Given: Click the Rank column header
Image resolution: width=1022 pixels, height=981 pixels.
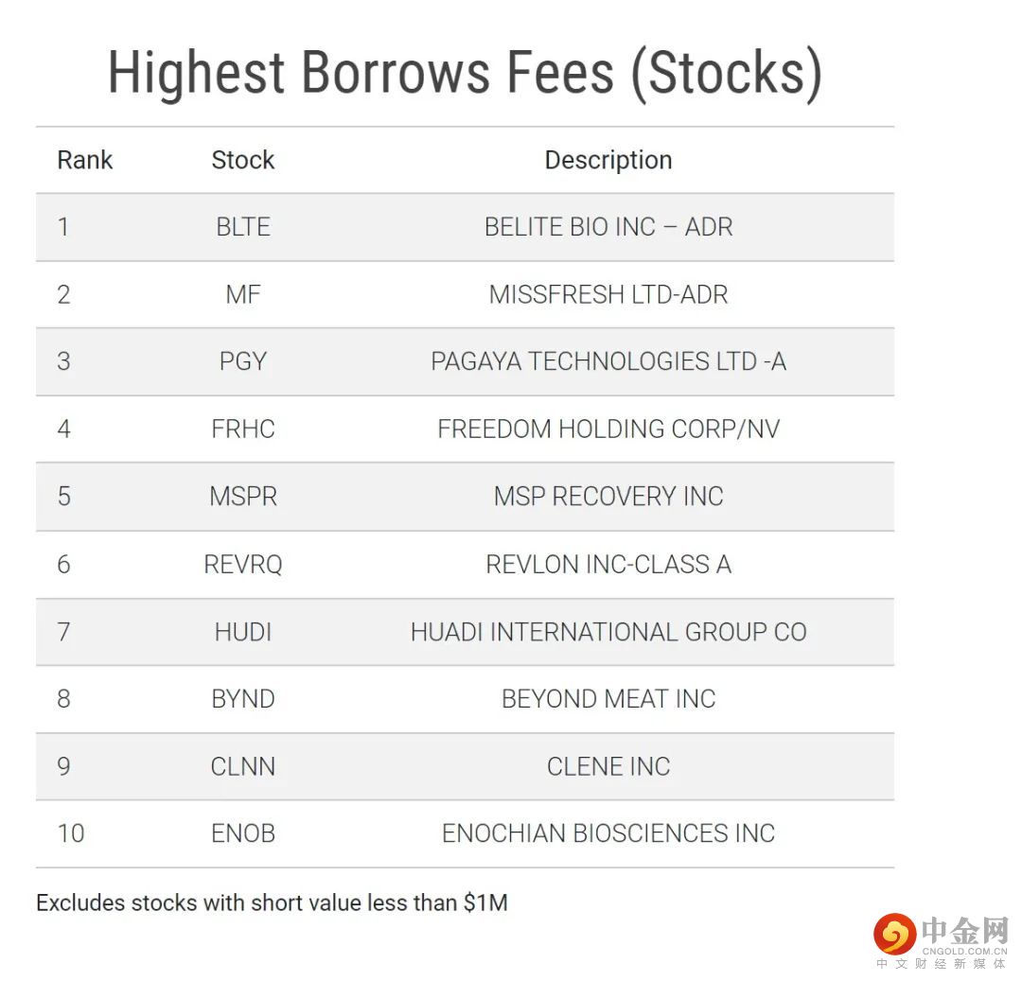Looking at the screenshot, I should pos(84,160).
